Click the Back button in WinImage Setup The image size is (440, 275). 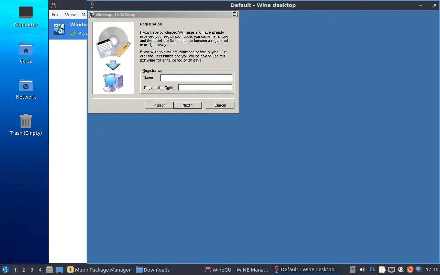tap(159, 105)
